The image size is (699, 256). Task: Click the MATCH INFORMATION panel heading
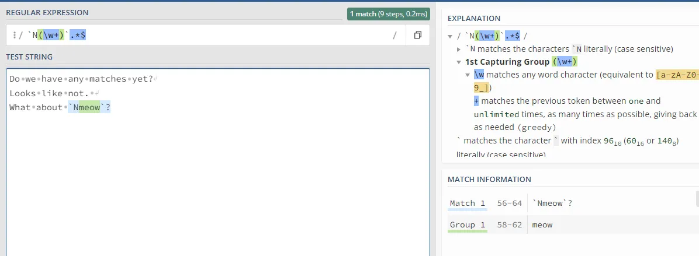[x=489, y=179]
